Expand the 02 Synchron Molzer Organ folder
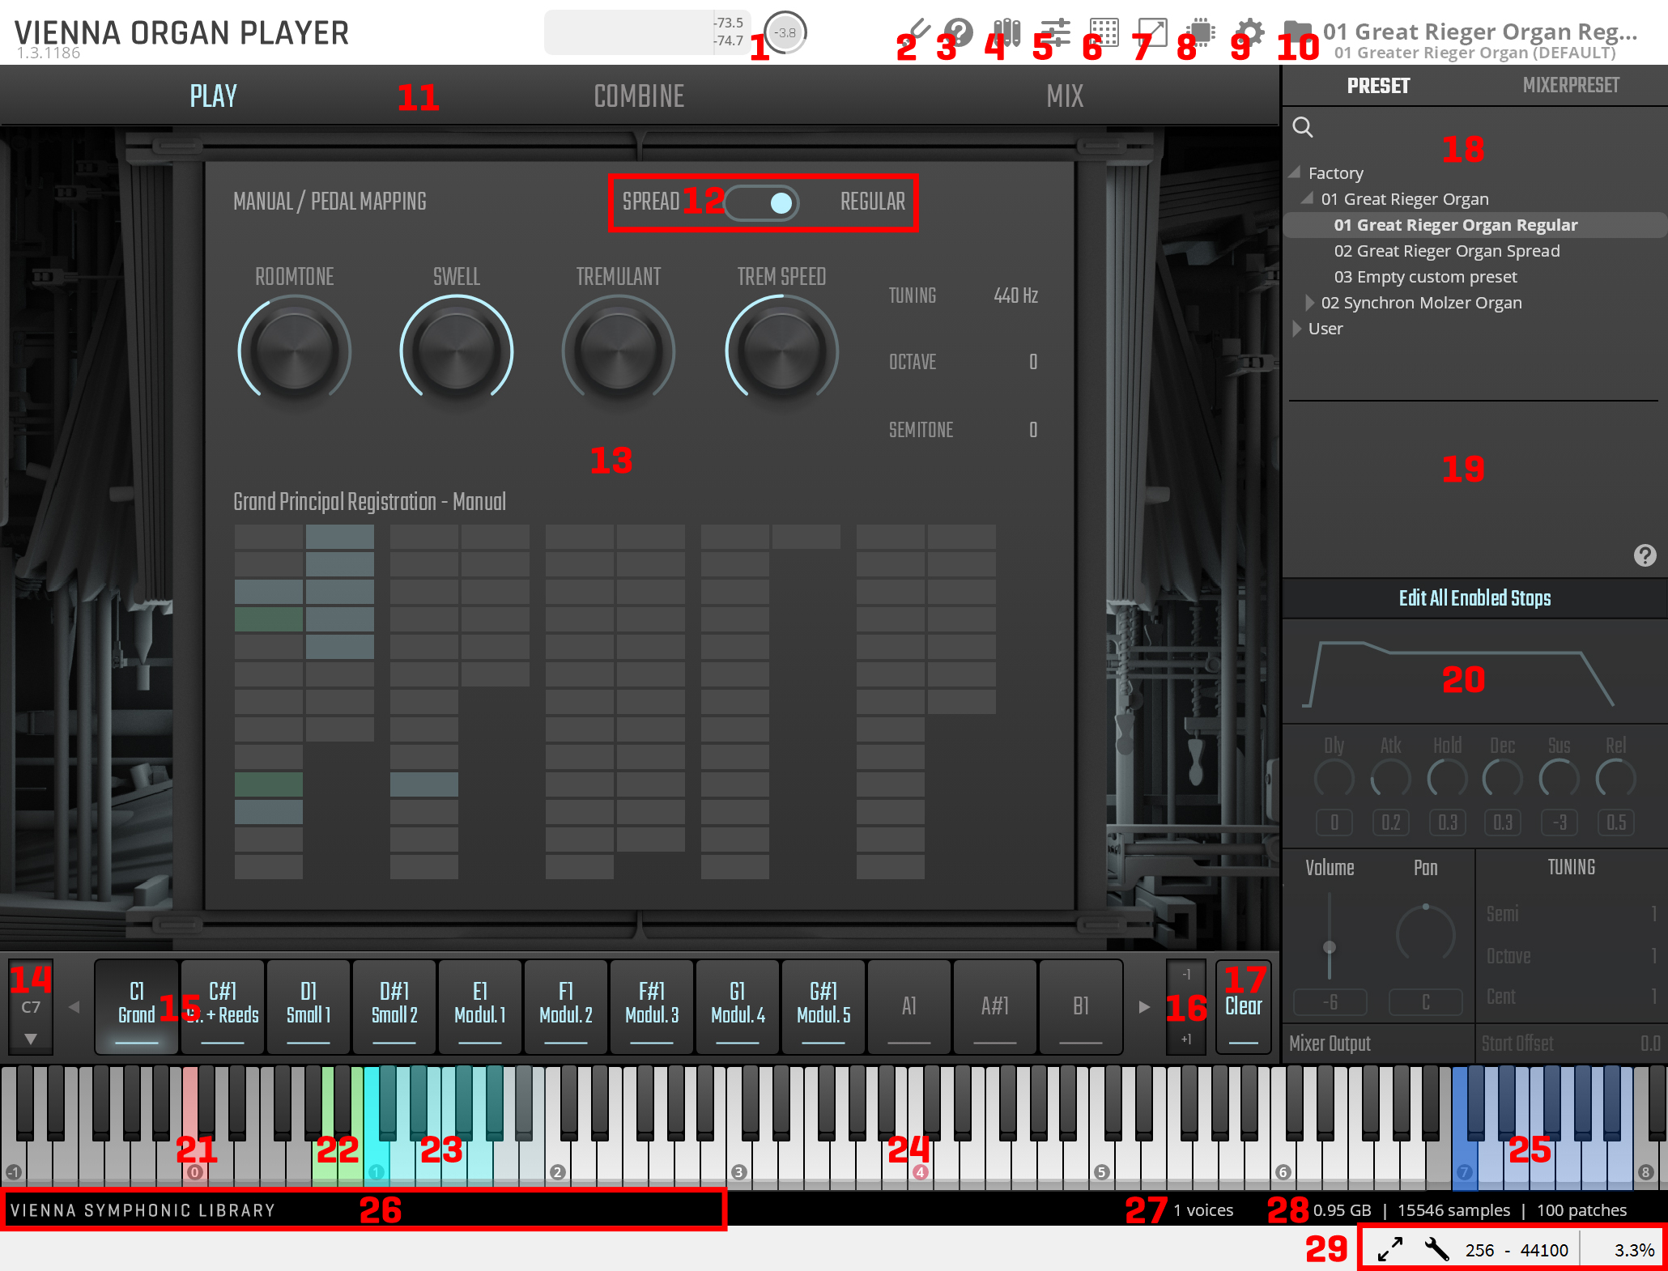Viewport: 1668px width, 1271px height. (x=1309, y=303)
